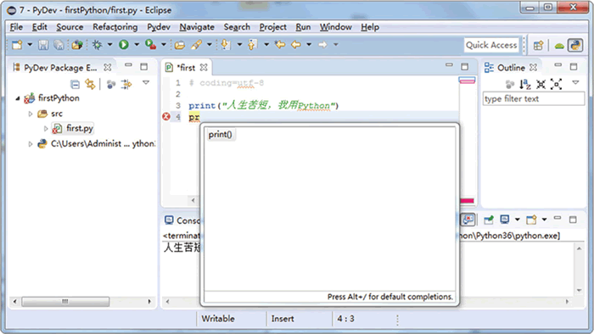Click the Open Perspective icon

(538, 46)
